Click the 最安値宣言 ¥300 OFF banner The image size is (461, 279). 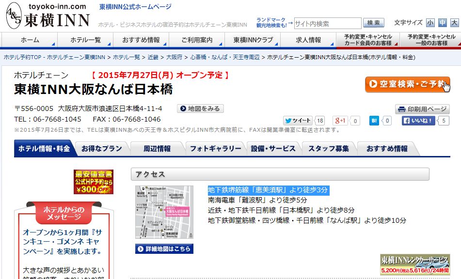click(94, 182)
